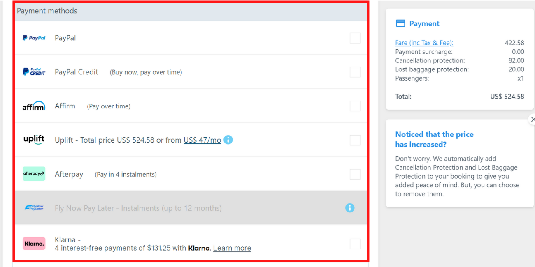Tick the Affirm payment checkbox
535x267 pixels.
[355, 106]
